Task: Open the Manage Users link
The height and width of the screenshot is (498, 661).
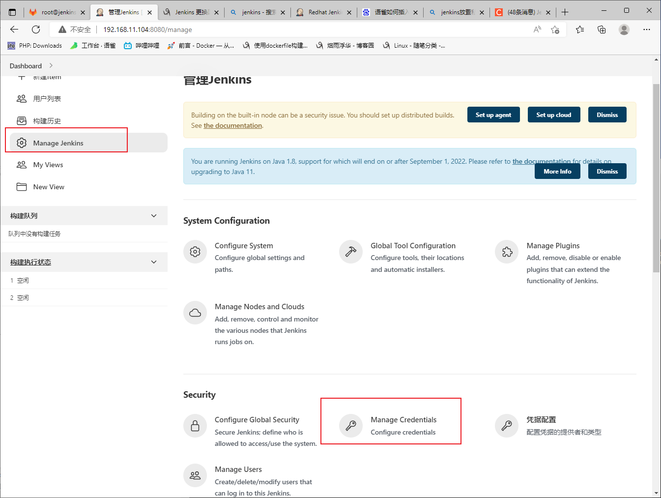Action: (x=238, y=469)
